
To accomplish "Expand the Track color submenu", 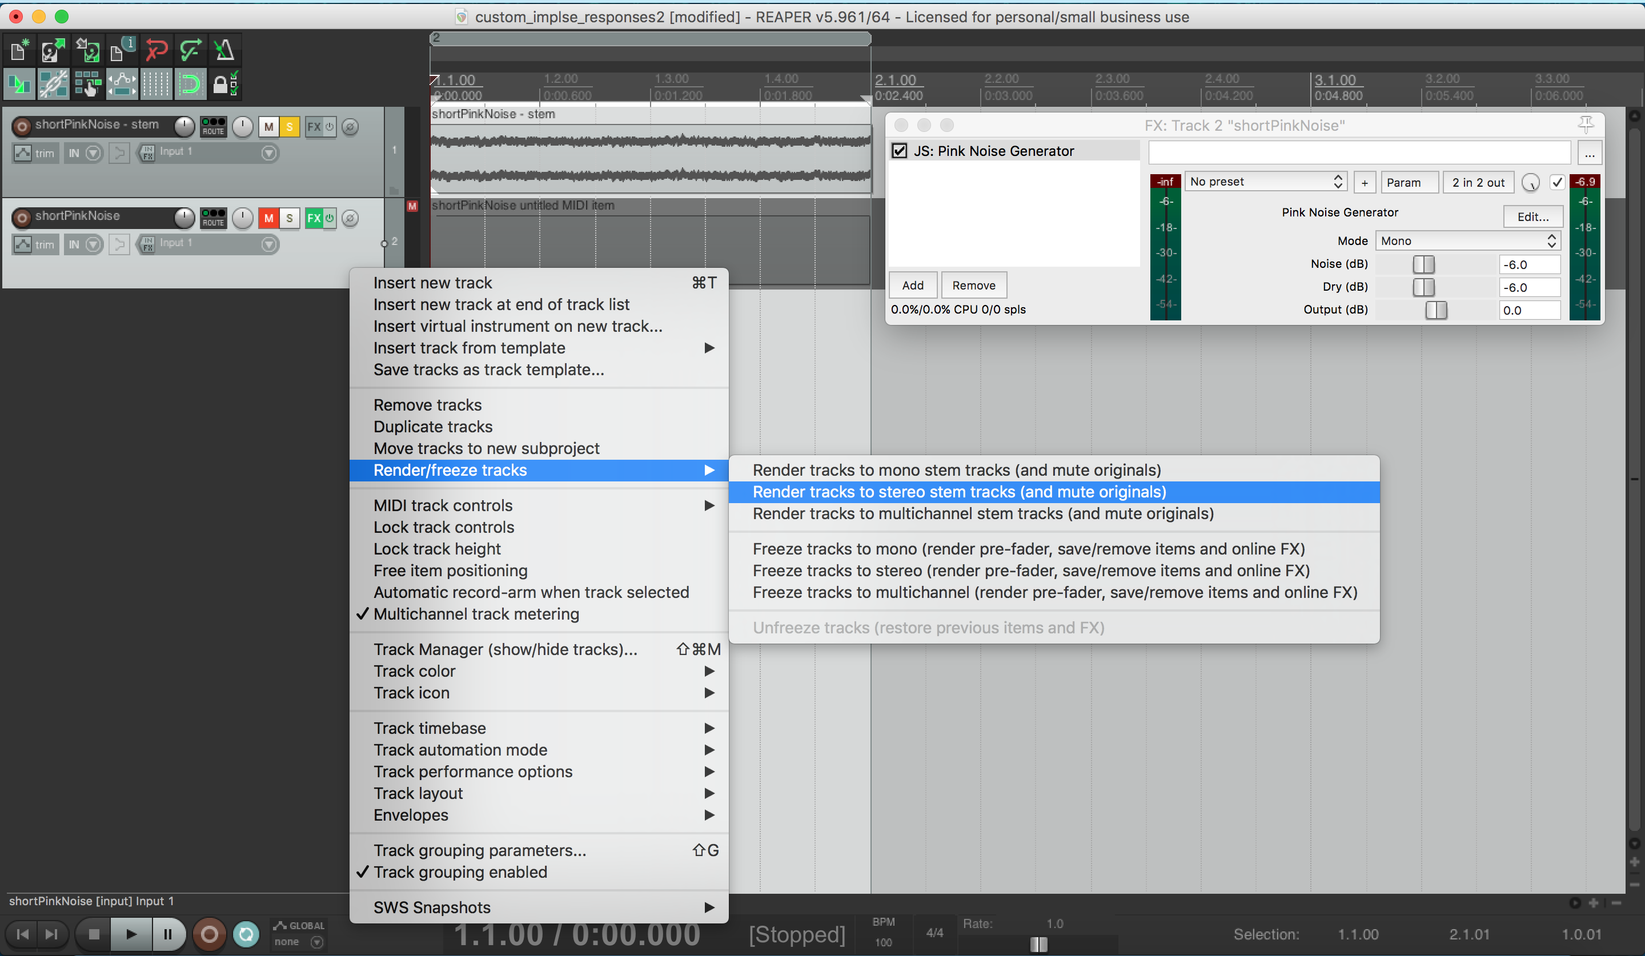I will [x=539, y=671].
